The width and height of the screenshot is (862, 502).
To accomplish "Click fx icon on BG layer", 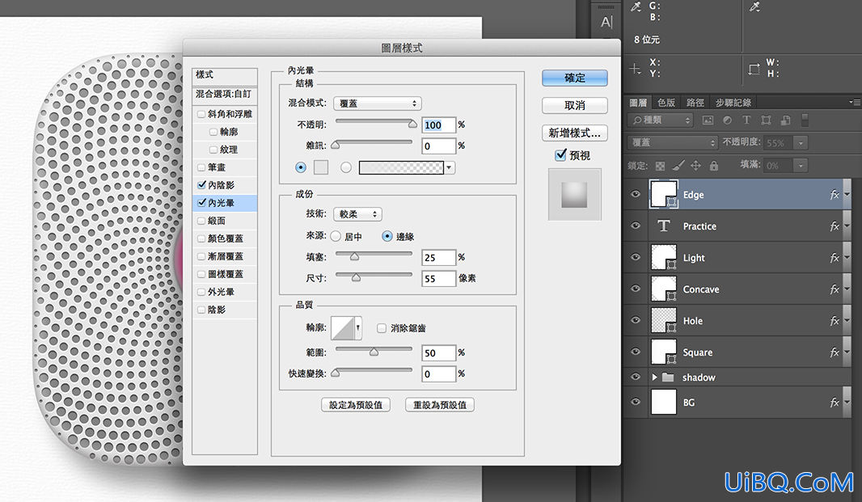I will click(x=835, y=403).
